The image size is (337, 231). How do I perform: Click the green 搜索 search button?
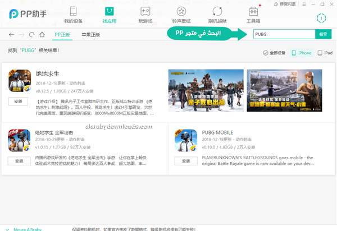click(324, 34)
